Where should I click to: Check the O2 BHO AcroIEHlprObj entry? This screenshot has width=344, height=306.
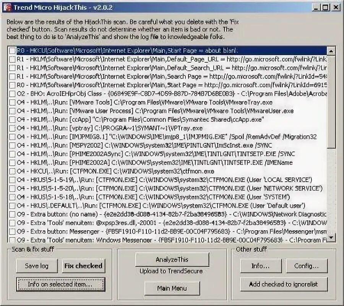pyautogui.click(x=13, y=94)
